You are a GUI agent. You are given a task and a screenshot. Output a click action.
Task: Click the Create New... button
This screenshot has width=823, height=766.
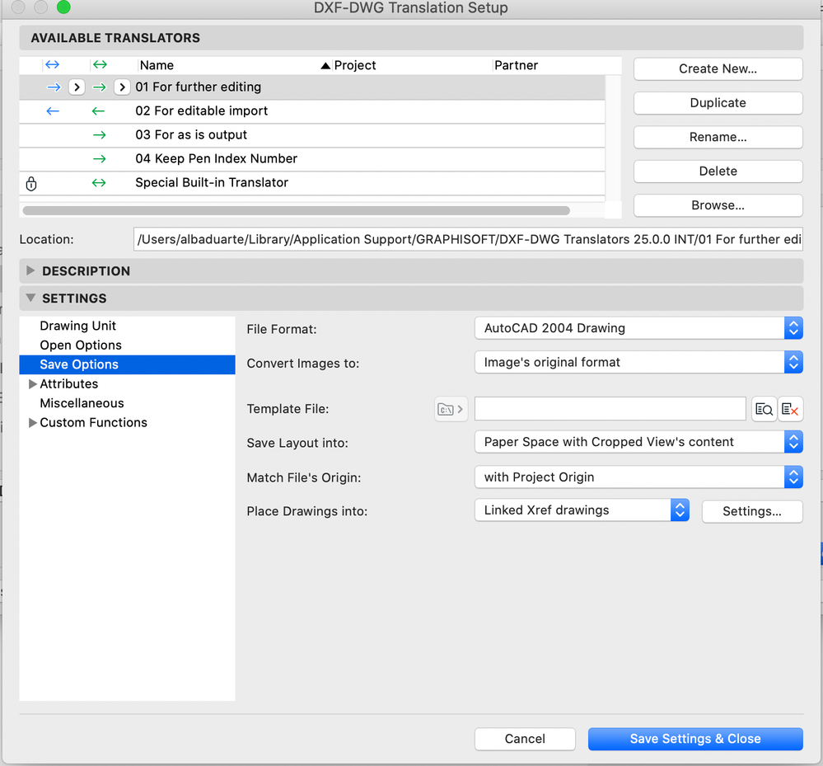click(718, 68)
